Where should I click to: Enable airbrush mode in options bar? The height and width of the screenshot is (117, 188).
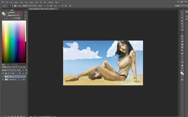tap(66, 6)
